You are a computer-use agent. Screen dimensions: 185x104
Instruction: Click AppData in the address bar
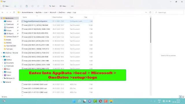point(38,12)
